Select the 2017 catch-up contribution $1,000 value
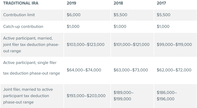197x108 pixels. coord(163,27)
